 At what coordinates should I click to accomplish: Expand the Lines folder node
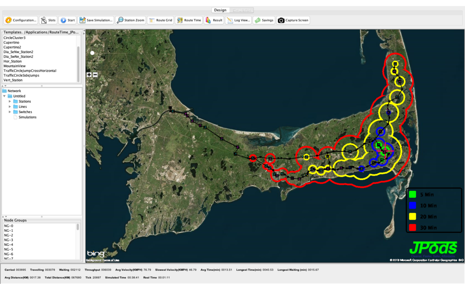[x=10, y=107]
